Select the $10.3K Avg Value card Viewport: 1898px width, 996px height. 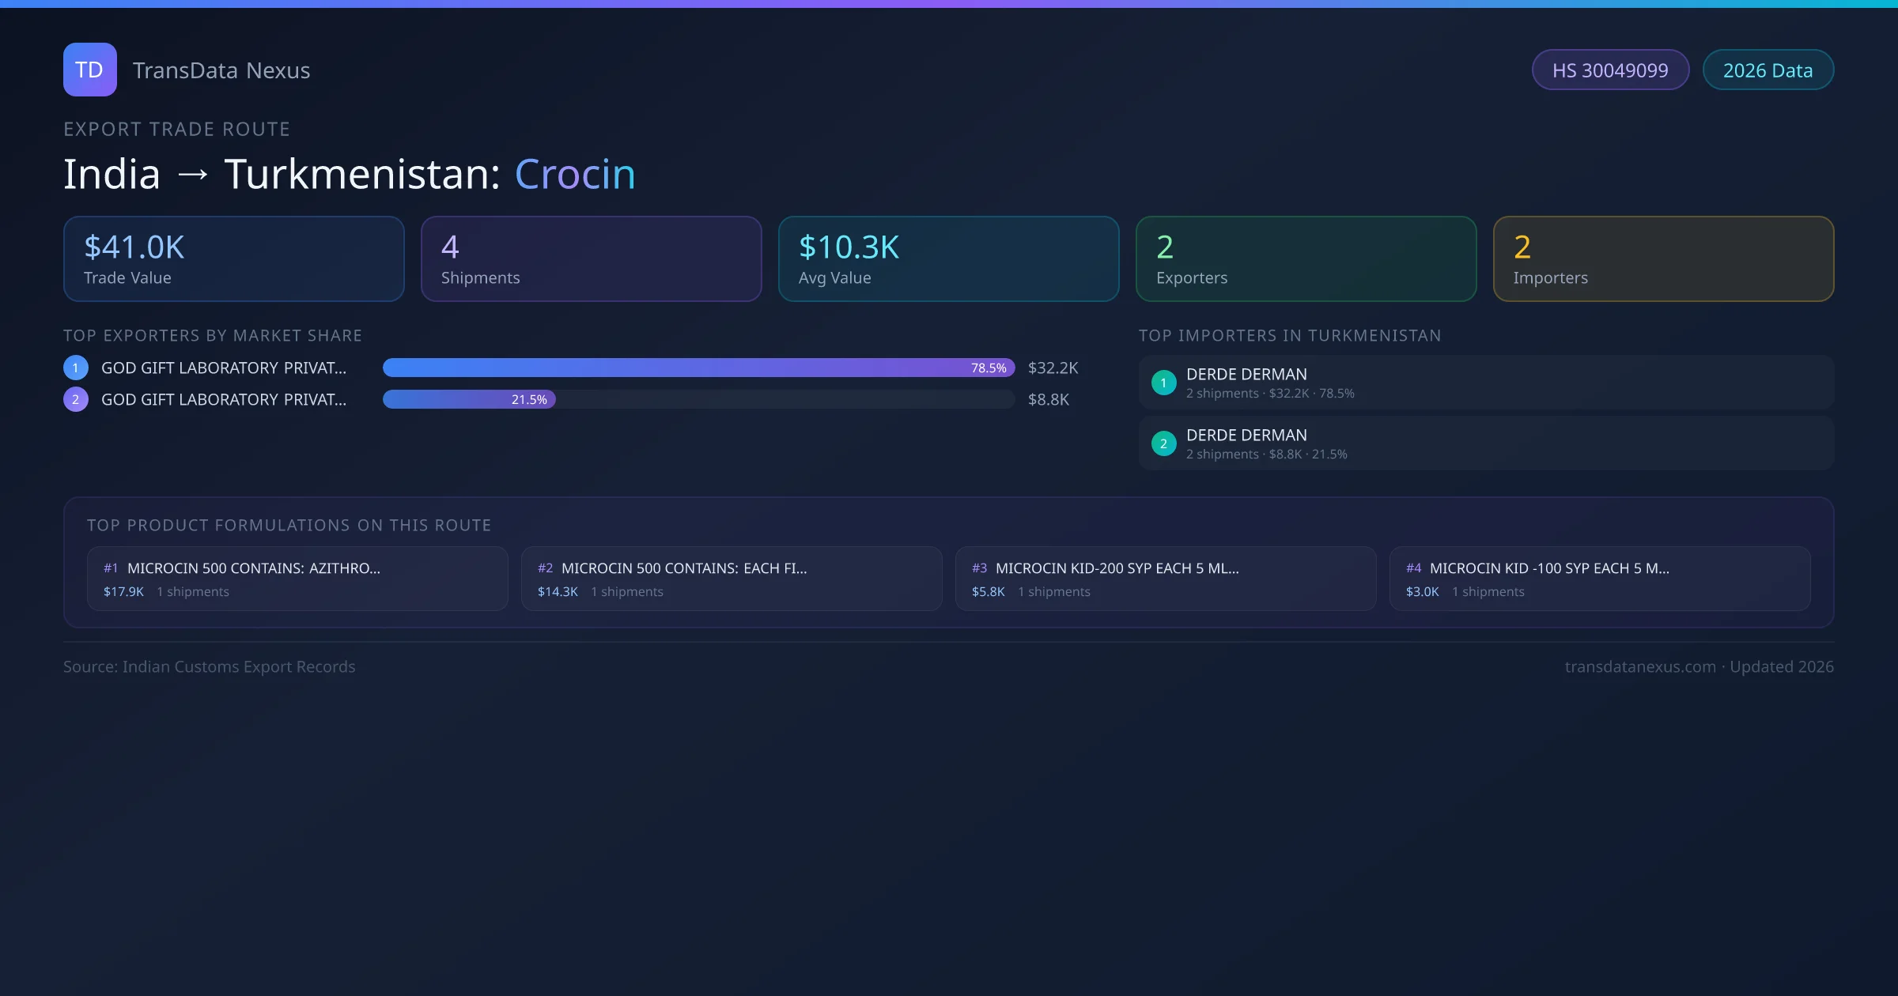tap(948, 259)
